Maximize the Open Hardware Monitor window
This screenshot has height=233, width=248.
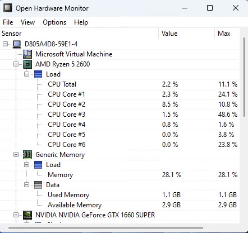point(210,8)
